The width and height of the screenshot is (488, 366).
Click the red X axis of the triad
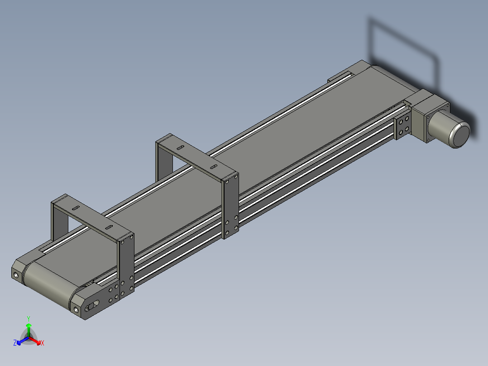tap(36, 341)
